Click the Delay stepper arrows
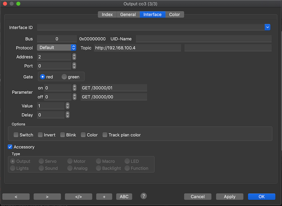 coord(68,115)
